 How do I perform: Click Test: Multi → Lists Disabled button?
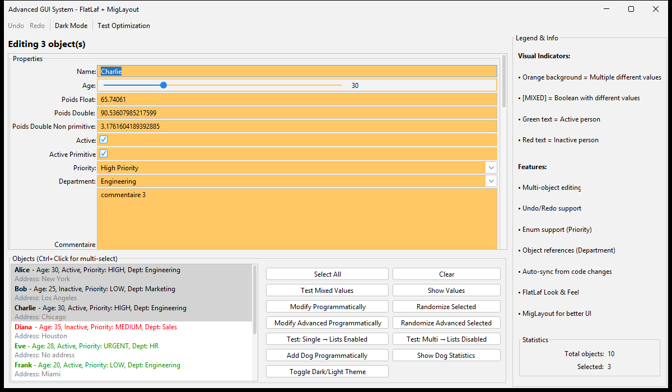pyautogui.click(x=446, y=339)
